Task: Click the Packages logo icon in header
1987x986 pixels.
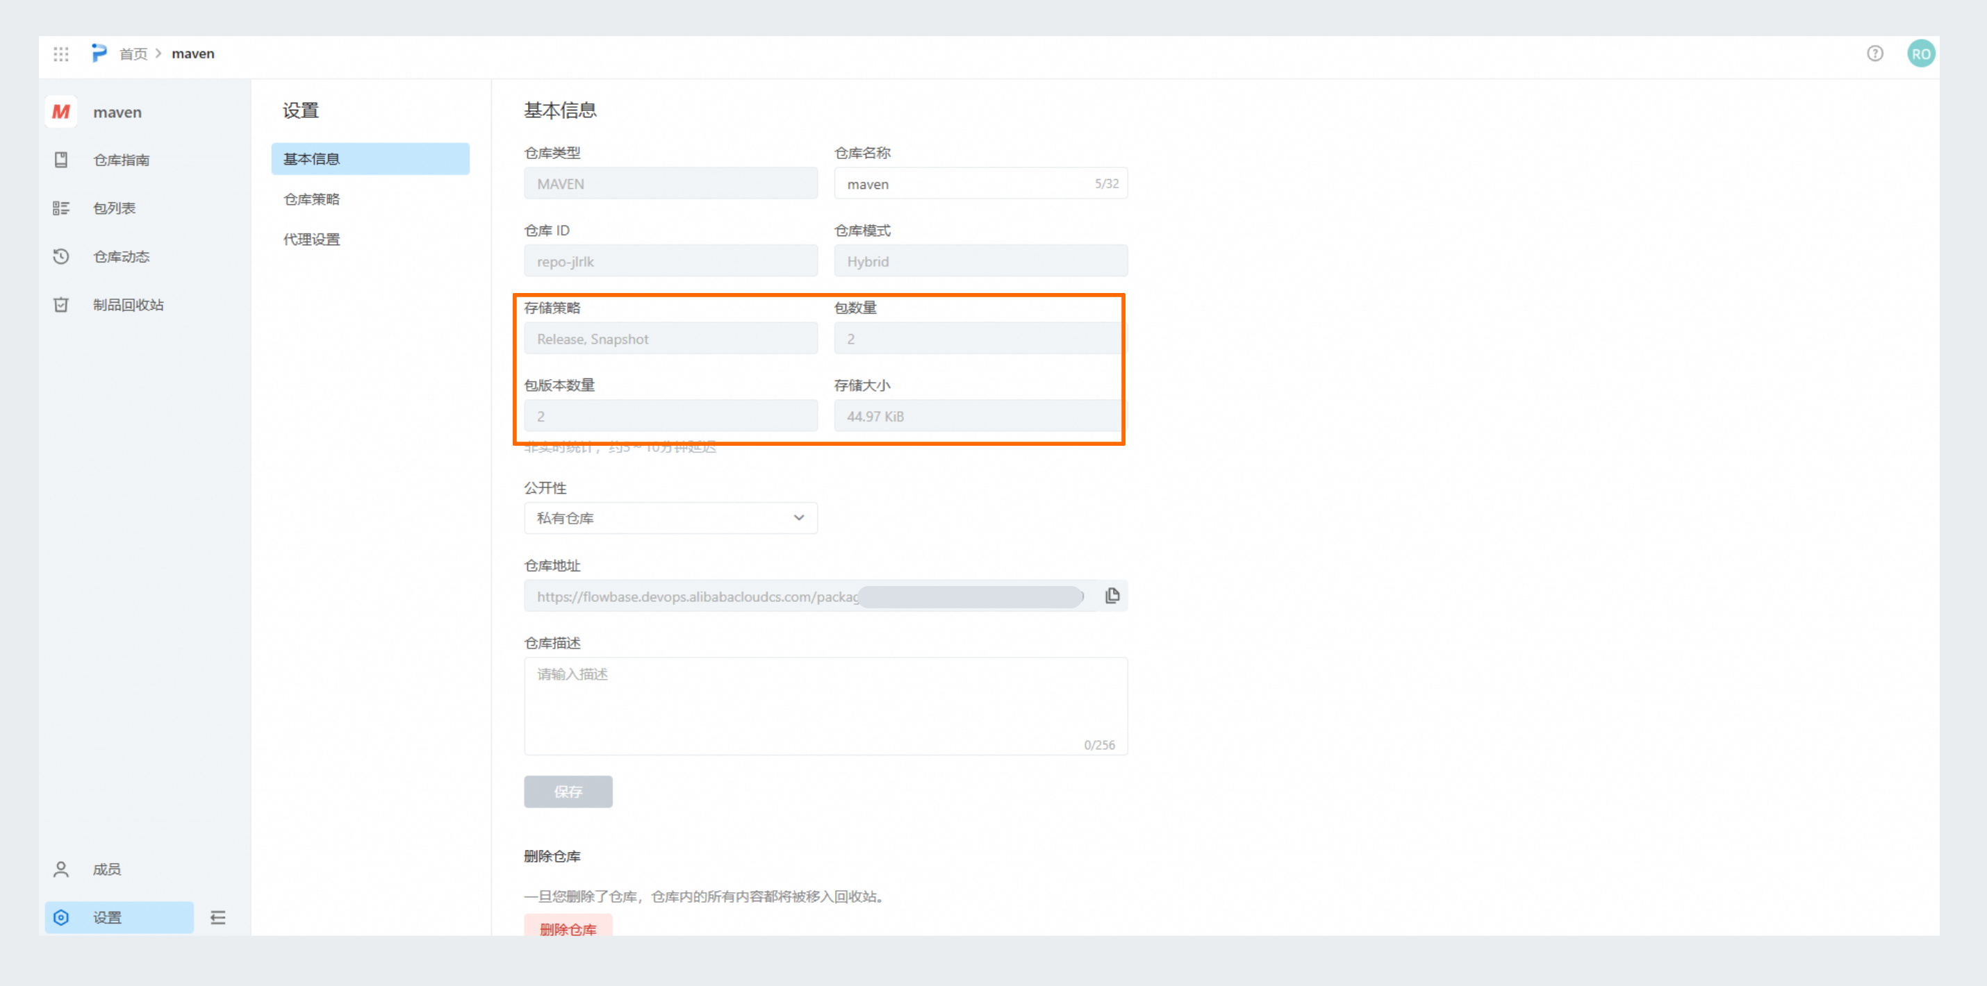Action: [99, 53]
